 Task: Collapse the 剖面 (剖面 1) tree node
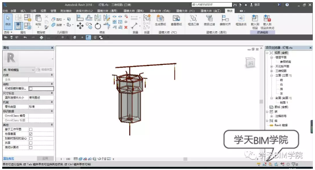click(271, 98)
